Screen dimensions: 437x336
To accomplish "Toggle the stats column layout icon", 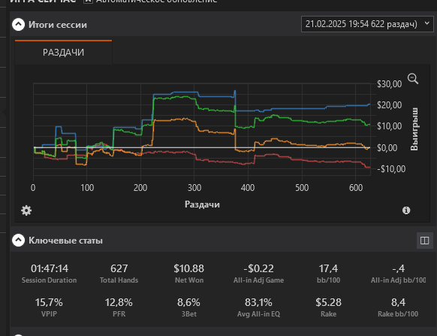I will coord(424,241).
